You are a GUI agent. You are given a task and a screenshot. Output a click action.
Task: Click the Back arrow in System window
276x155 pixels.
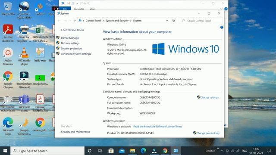pyautogui.click(x=59, y=21)
